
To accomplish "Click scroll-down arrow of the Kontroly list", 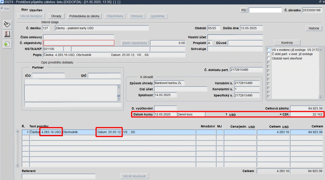I will [x=320, y=97].
